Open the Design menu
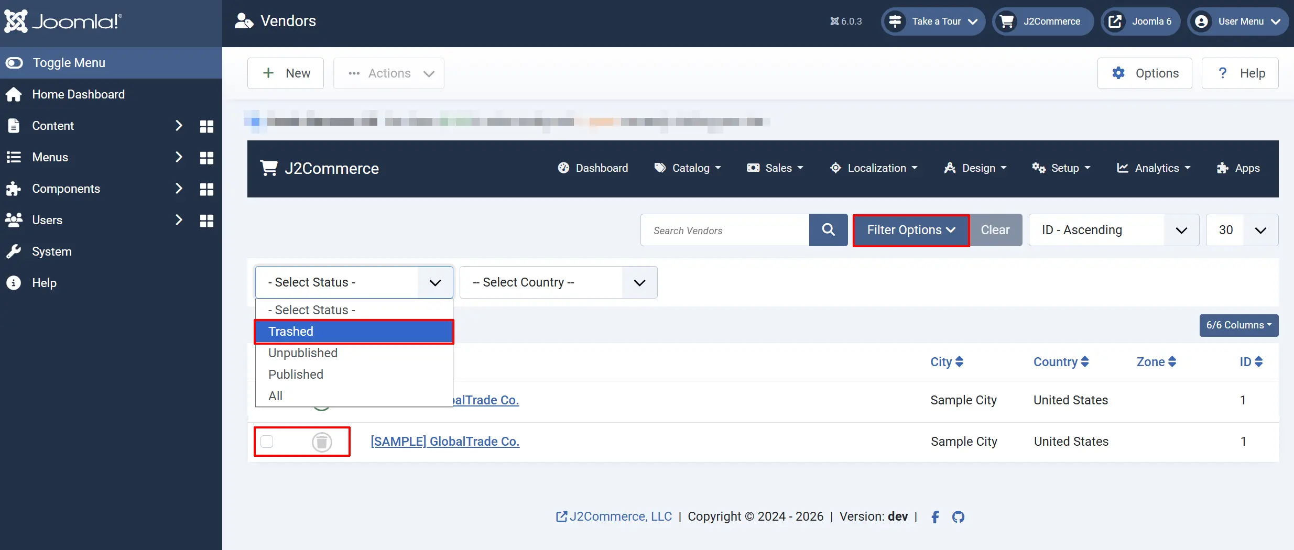Screen dimensions: 1294x550 tap(975, 168)
